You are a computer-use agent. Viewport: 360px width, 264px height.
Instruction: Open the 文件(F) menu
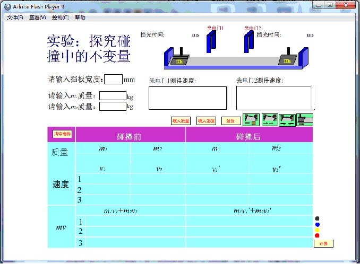(15, 17)
